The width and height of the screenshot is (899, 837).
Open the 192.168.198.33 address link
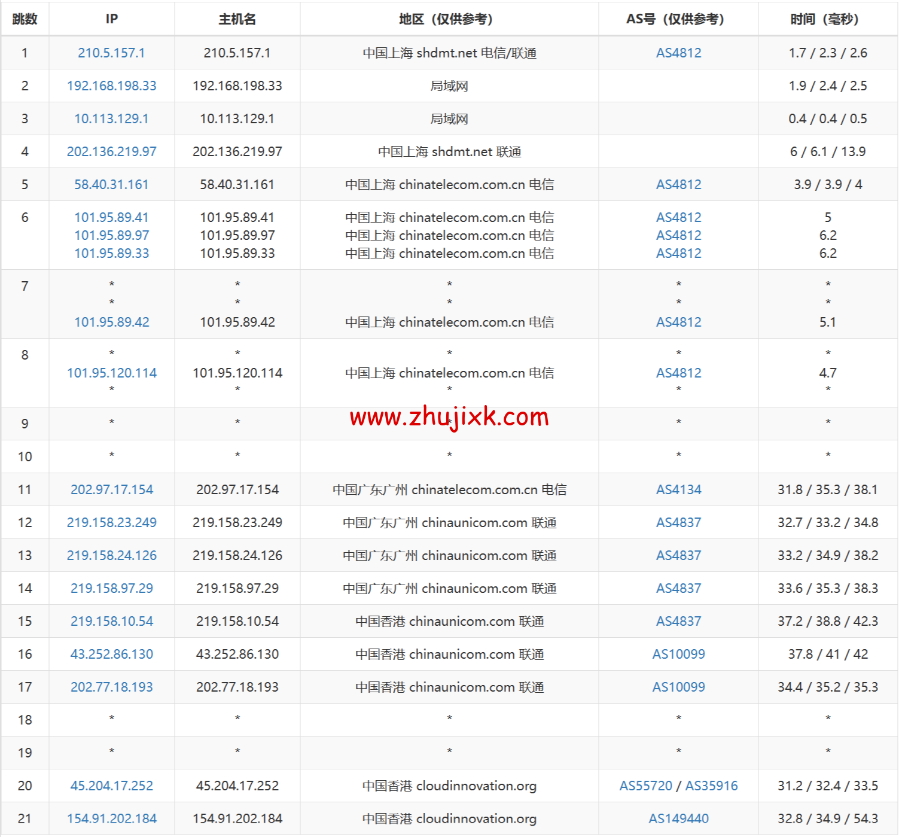tap(111, 86)
